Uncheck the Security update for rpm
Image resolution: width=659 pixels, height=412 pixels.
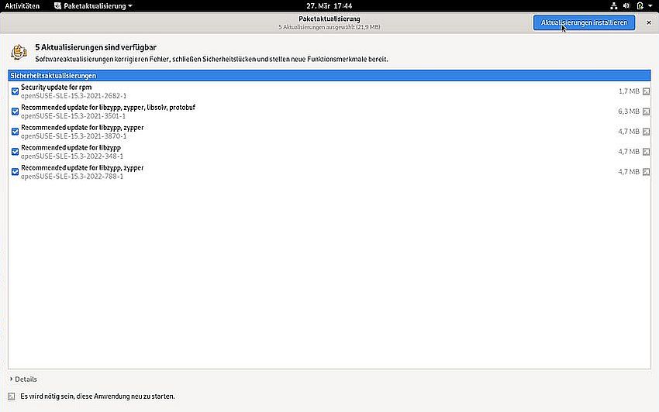pos(16,91)
